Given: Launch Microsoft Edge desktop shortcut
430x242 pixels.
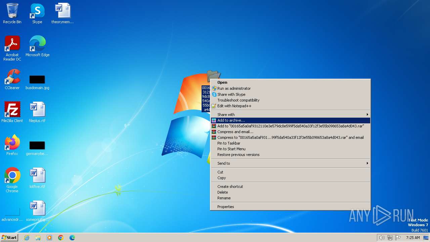Looking at the screenshot, I should [x=37, y=46].
